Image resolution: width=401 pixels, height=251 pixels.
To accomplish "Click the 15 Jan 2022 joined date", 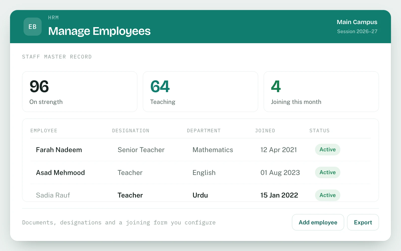I will click(279, 195).
